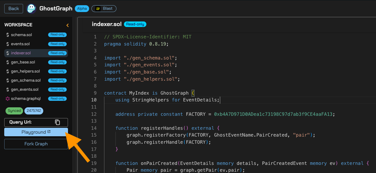Screen dimensions: 376x173
Task: Click the Synced status badge
Action: (14, 111)
